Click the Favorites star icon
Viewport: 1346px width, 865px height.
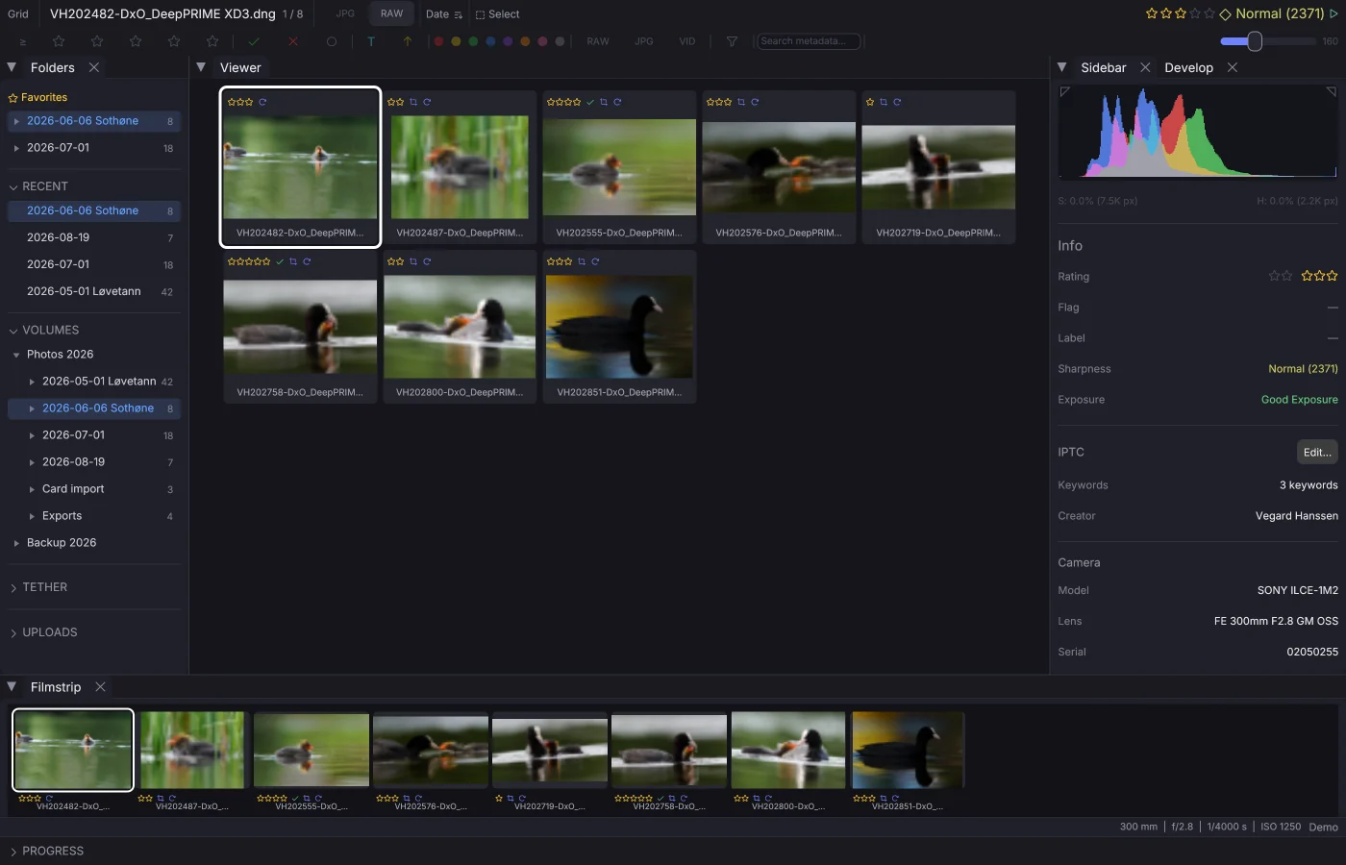click(13, 98)
